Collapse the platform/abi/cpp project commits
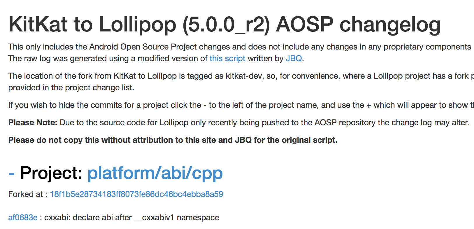 click(x=12, y=174)
